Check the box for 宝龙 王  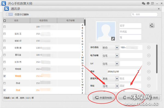tap(4, 34)
